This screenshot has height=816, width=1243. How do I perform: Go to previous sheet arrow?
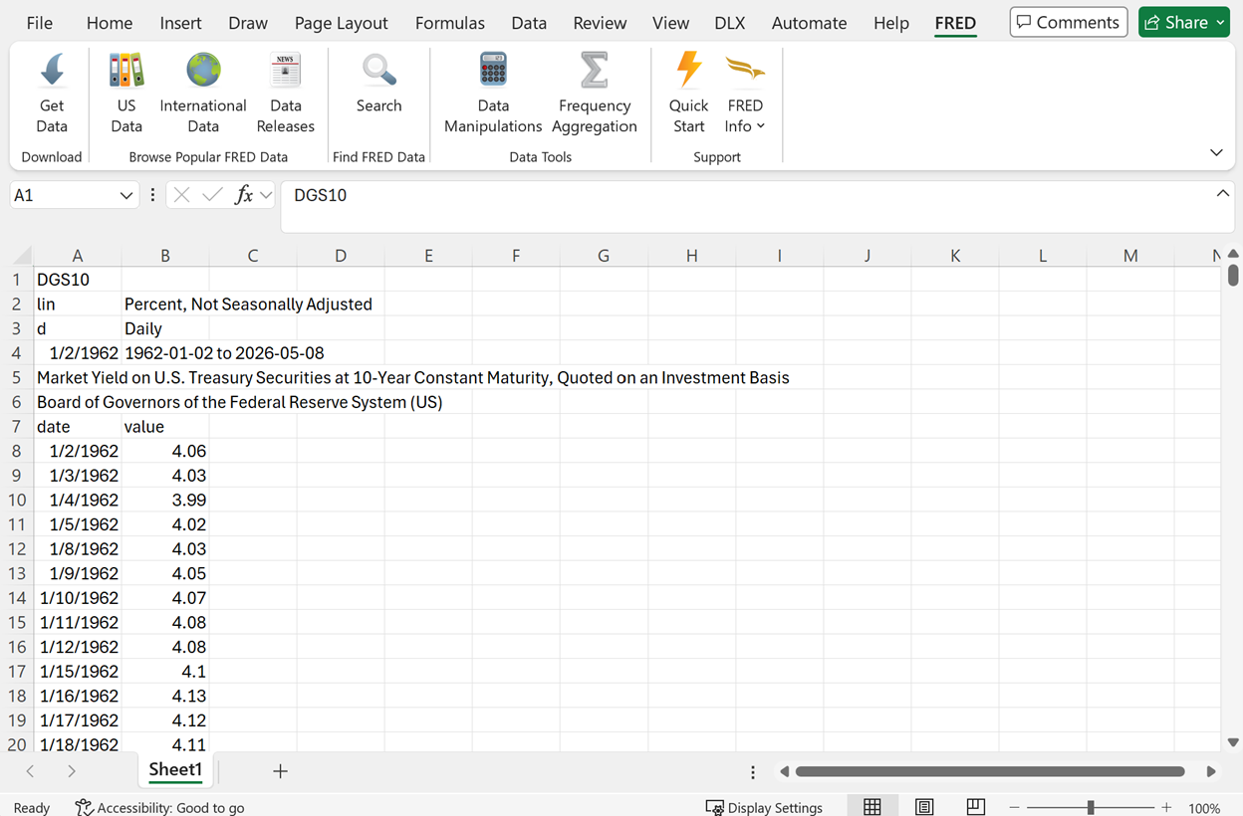click(30, 771)
